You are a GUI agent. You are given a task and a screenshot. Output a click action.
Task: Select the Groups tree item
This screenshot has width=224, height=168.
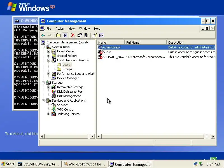(67, 69)
